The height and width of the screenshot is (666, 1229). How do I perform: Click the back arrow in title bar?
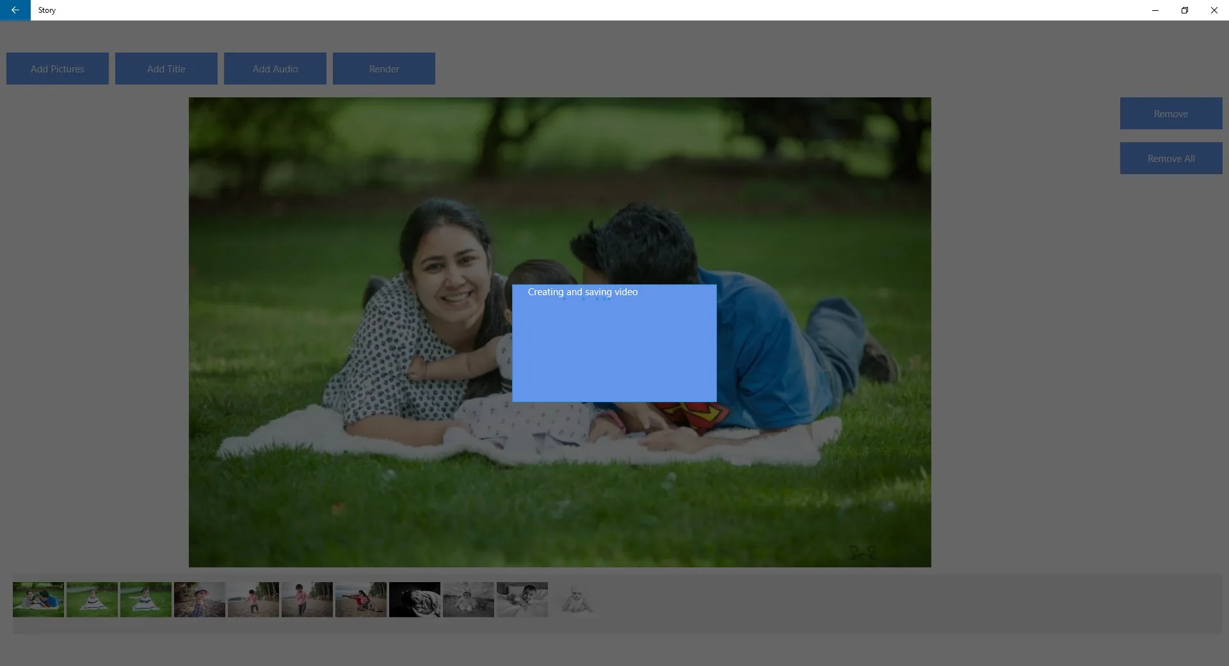click(15, 10)
